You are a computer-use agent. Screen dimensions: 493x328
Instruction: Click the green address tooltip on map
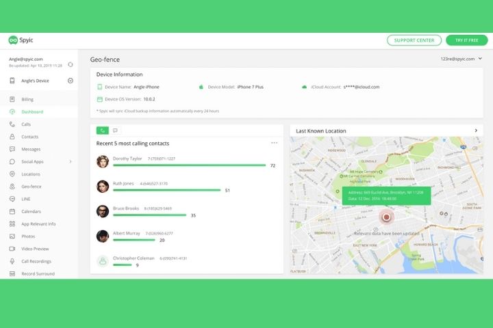click(x=386, y=196)
